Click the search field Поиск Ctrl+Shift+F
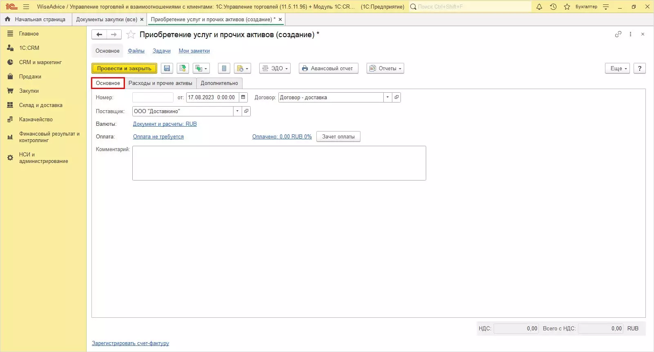 [x=470, y=7]
